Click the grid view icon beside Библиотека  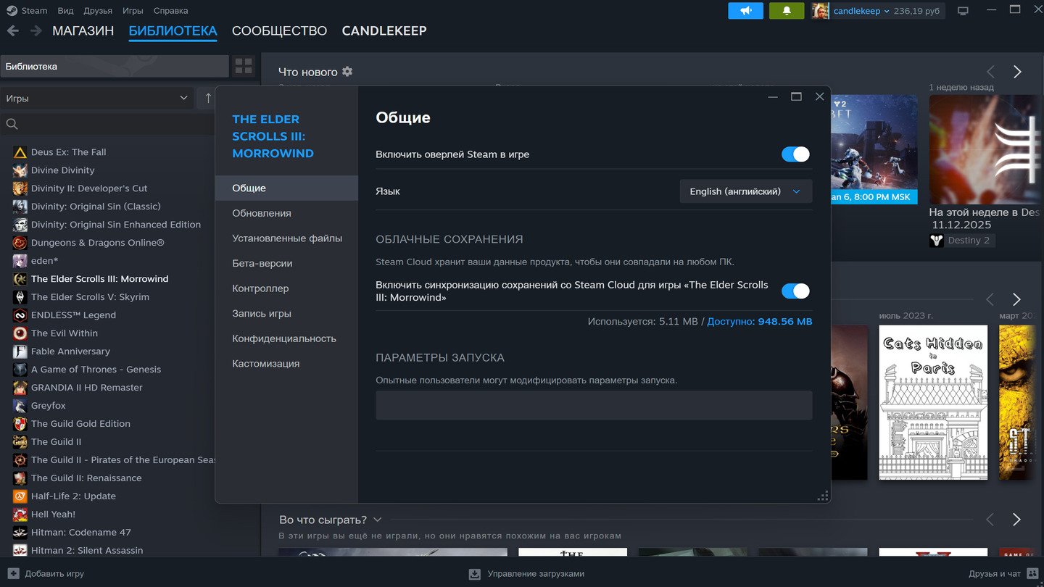244,66
